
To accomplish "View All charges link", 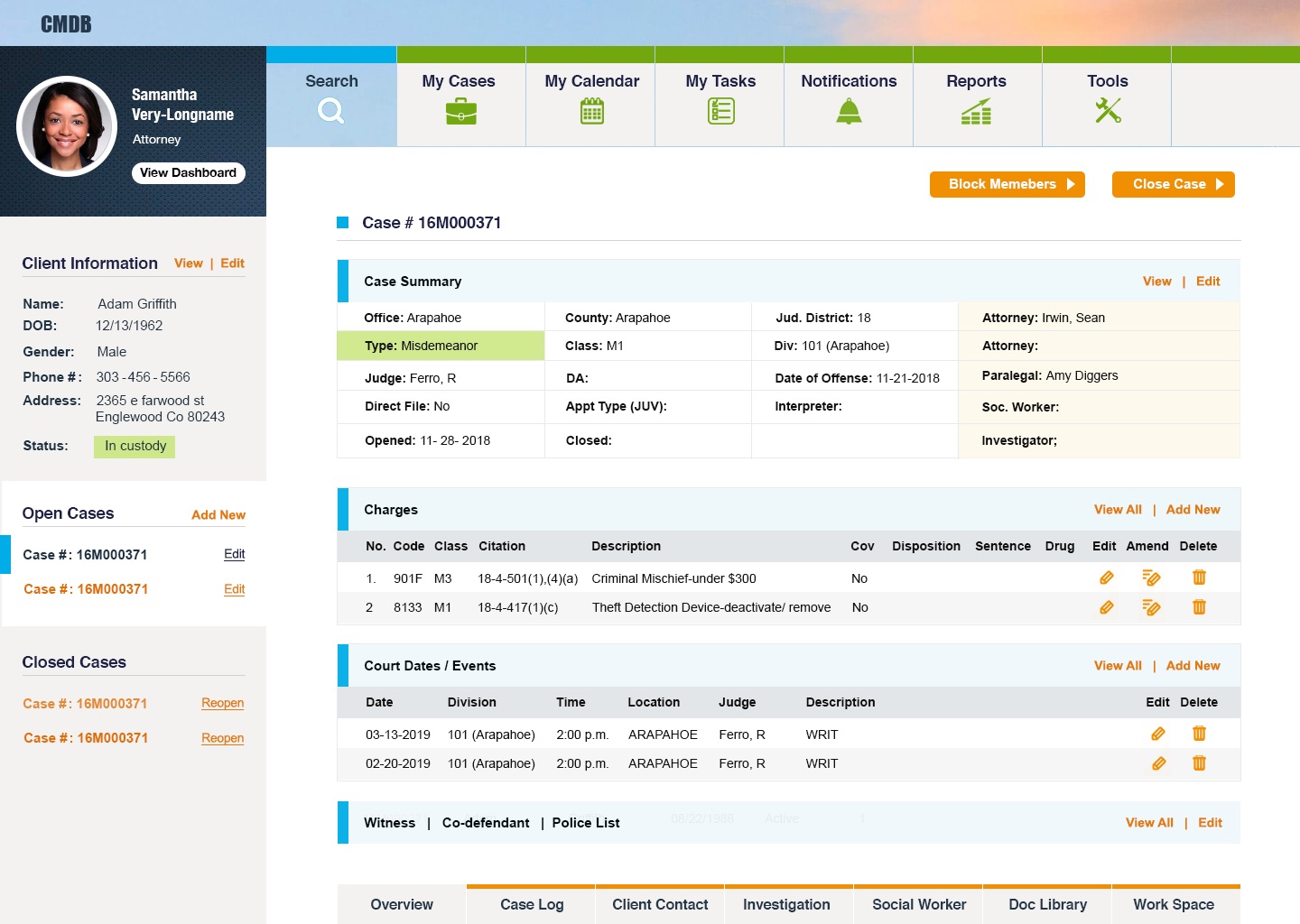I will pyautogui.click(x=1118, y=510).
